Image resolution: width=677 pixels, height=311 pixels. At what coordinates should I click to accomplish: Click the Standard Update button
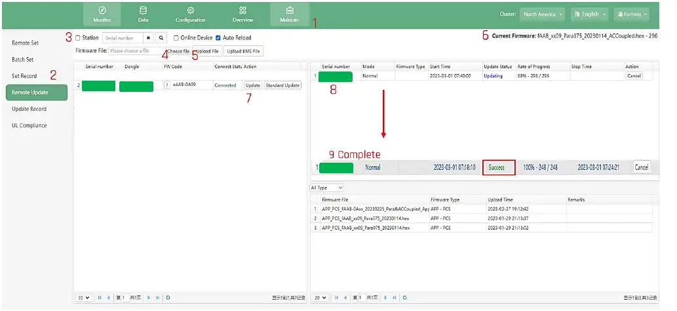(282, 85)
